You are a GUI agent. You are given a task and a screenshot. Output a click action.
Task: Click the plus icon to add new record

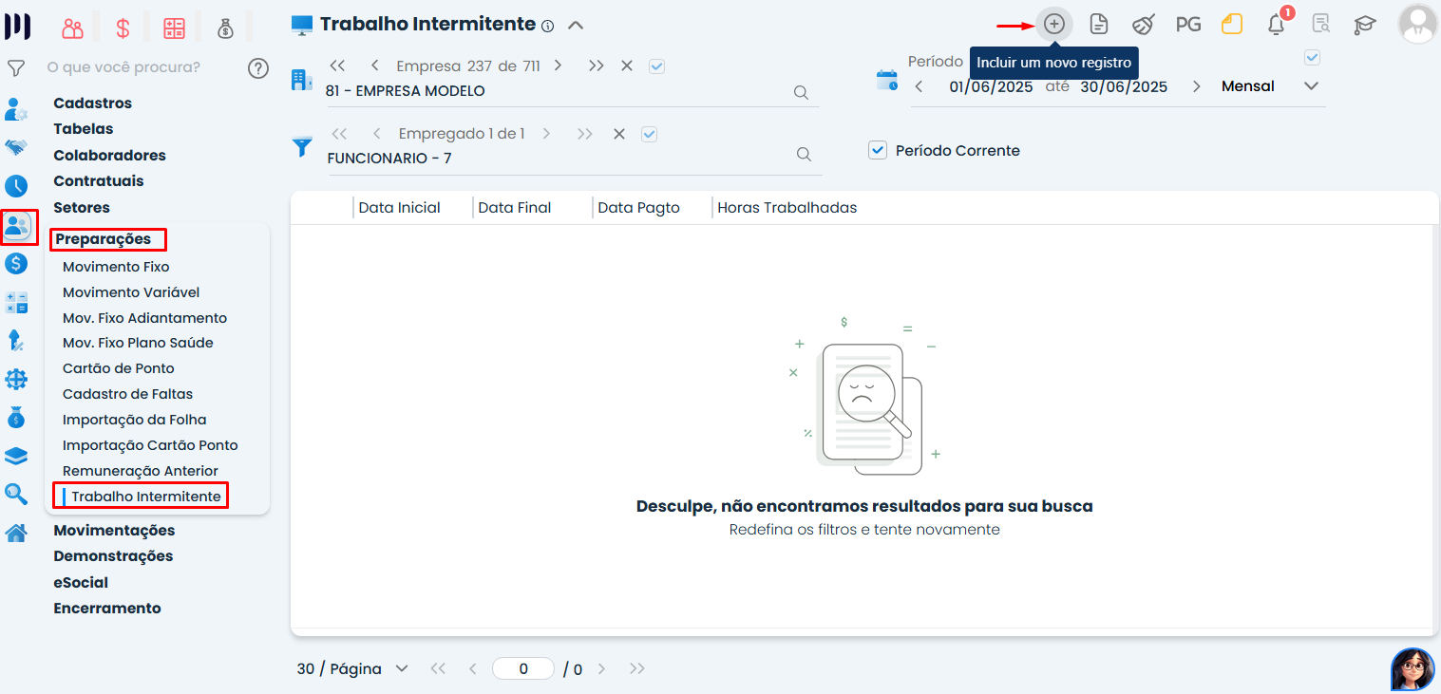pos(1053,24)
